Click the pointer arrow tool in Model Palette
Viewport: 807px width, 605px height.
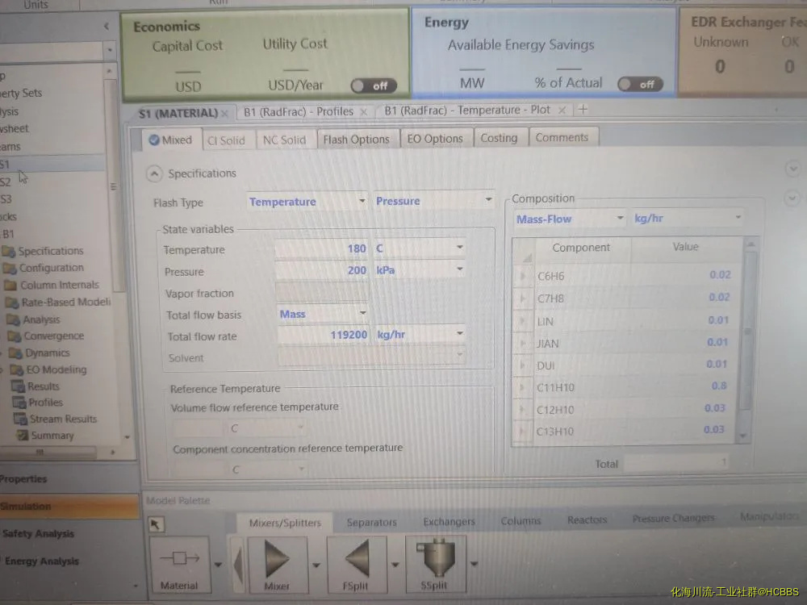[x=157, y=525]
